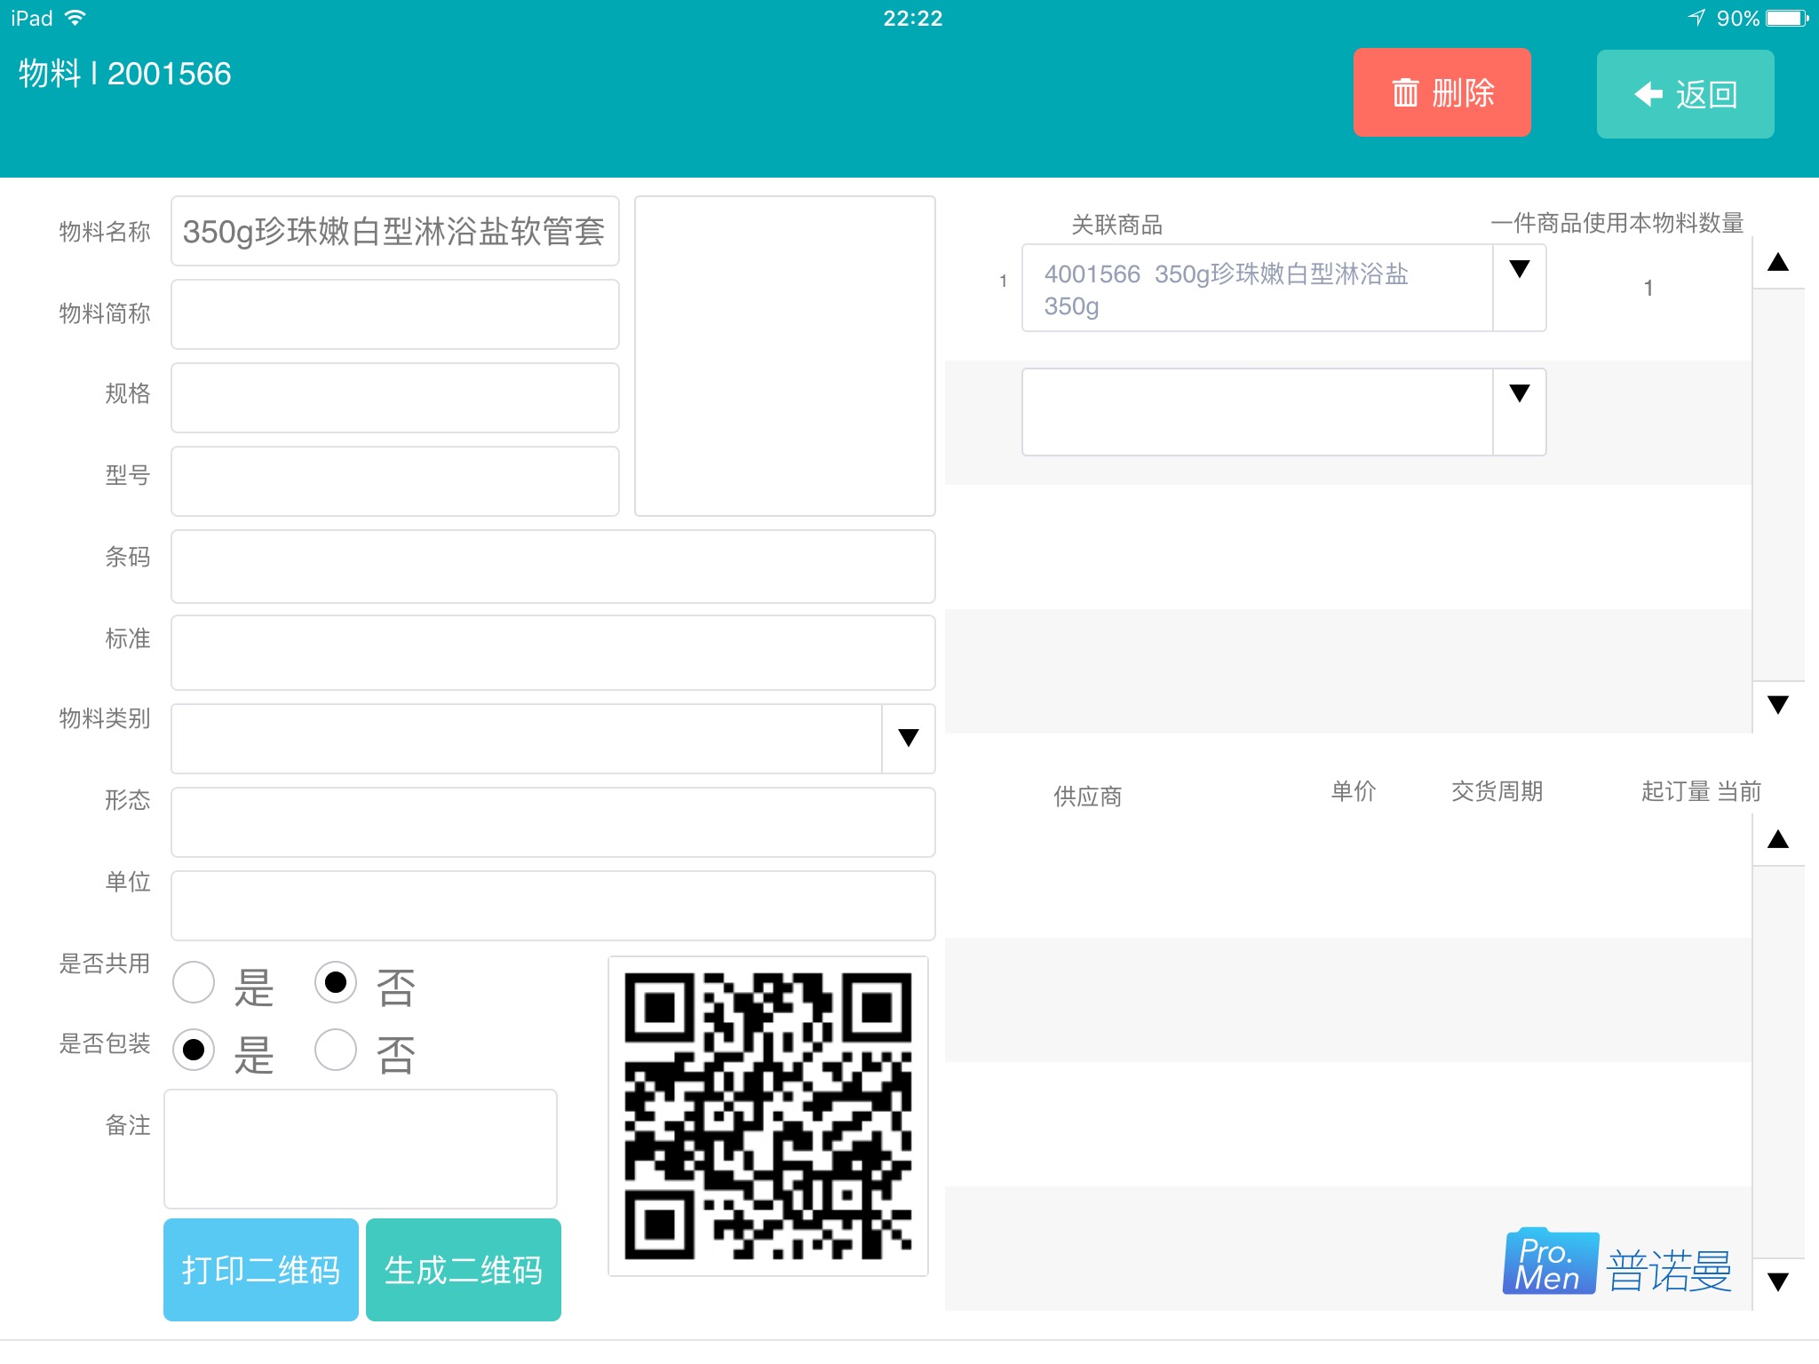Click the 物料简称 input field
1819x1364 pixels.
tap(394, 314)
